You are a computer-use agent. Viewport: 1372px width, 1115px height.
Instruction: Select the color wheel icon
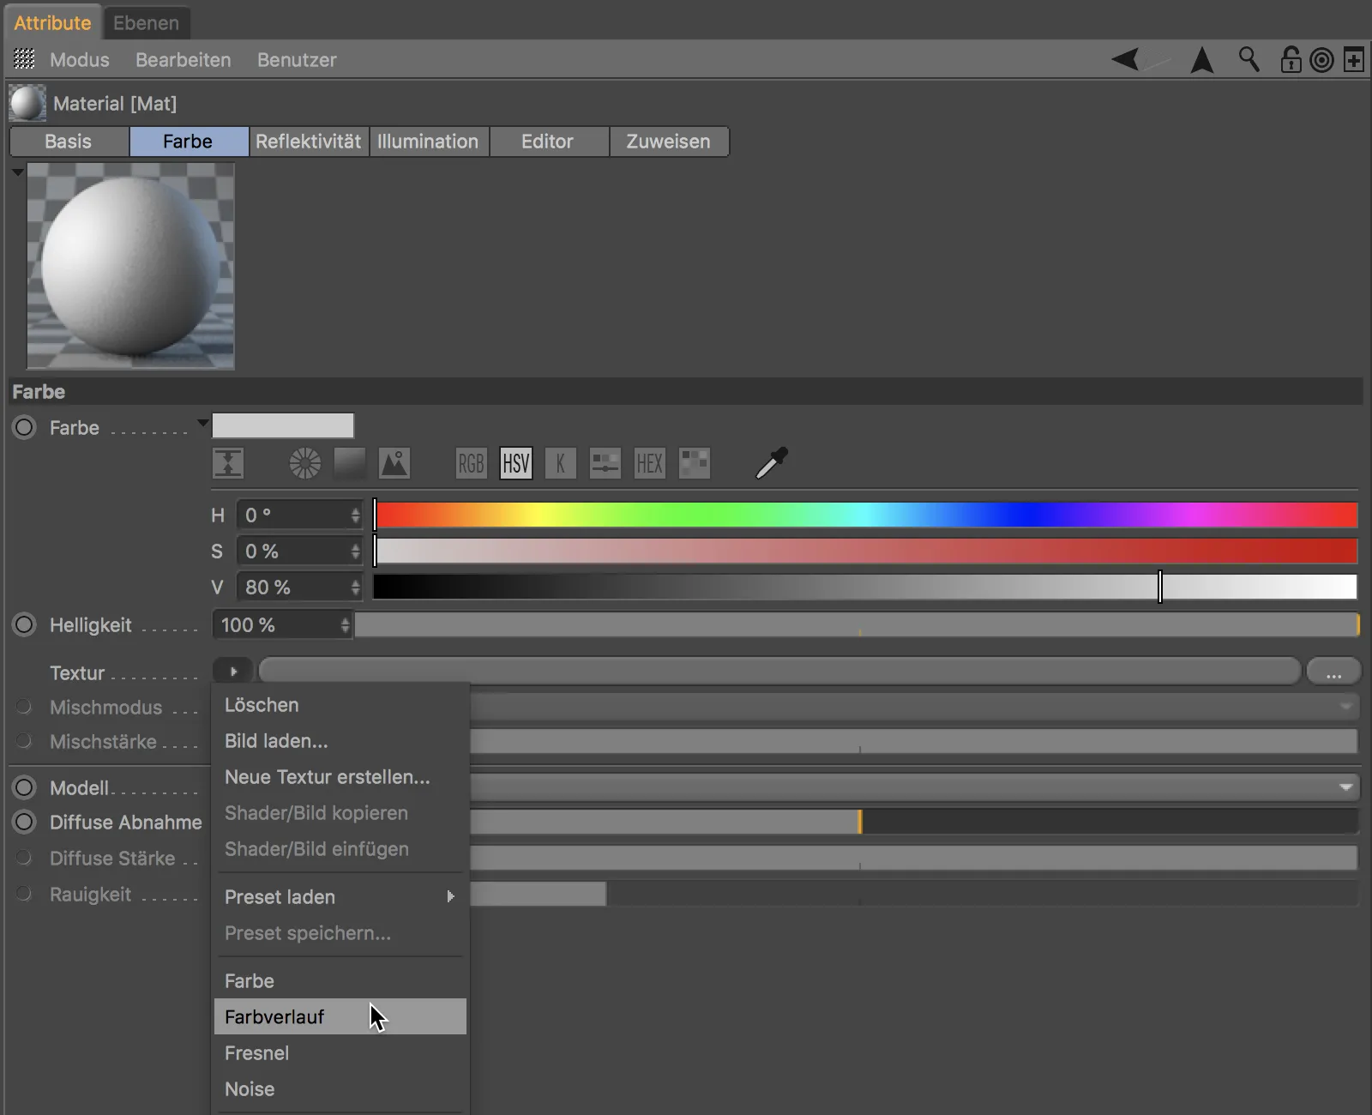tap(304, 464)
